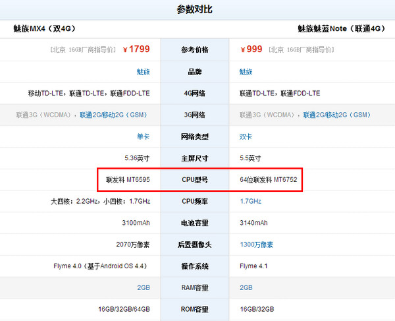The image size is (395, 321).
Task: Click the MX4 2GB RAM link
Action: [144, 287]
